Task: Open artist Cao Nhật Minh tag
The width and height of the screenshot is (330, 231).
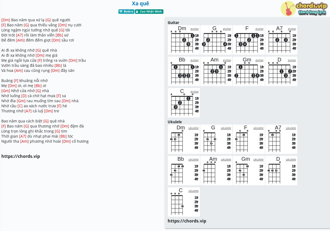Action: tap(149, 11)
